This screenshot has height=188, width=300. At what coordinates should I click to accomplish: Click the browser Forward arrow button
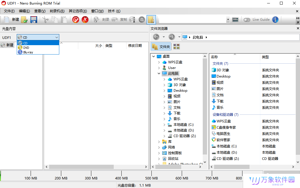(172, 37)
